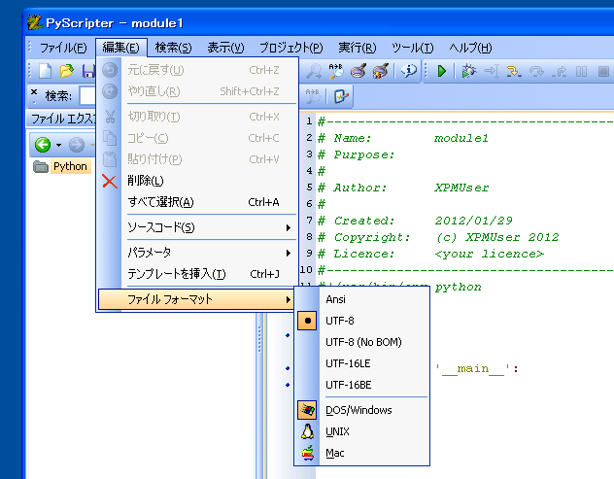Select the Python folder tree item
The height and width of the screenshot is (479, 614).
pyautogui.click(x=70, y=166)
